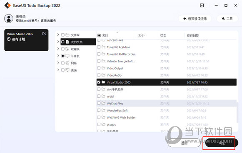Click the file list vertical scrollbar
Screen dimensions: 242x153
[x=237, y=113]
